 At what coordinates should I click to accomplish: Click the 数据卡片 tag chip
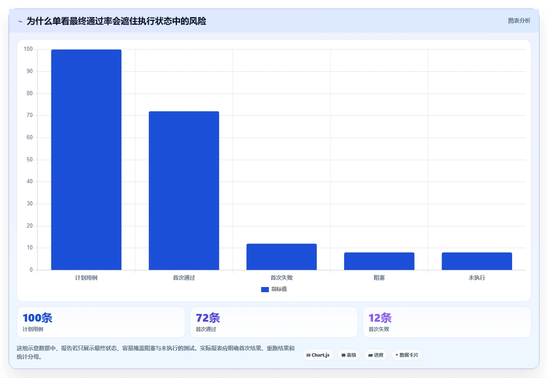[407, 355]
